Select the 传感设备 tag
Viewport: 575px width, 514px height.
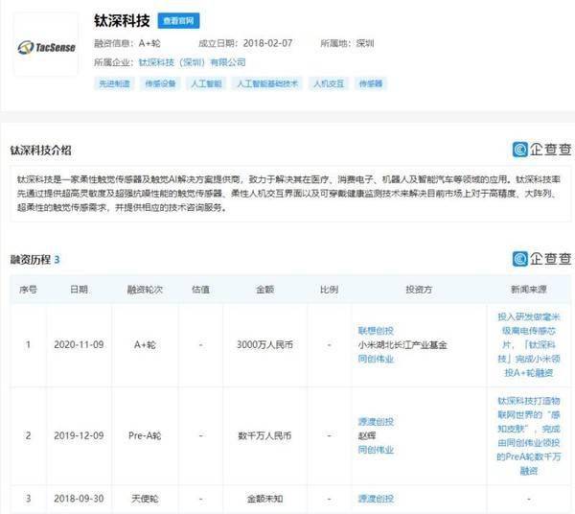click(160, 83)
